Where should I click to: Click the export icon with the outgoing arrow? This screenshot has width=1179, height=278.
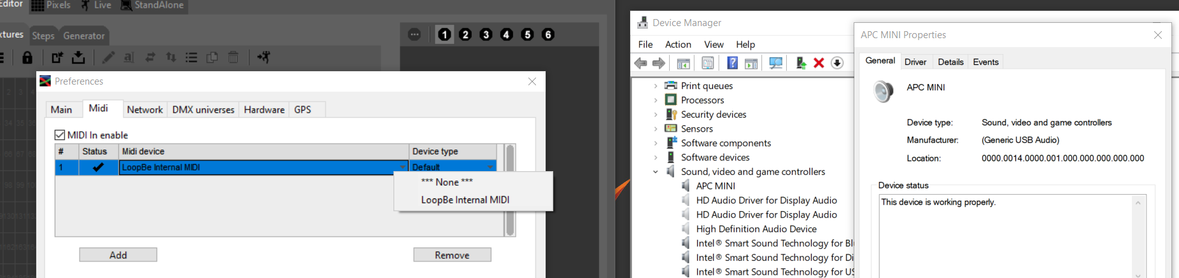(57, 58)
